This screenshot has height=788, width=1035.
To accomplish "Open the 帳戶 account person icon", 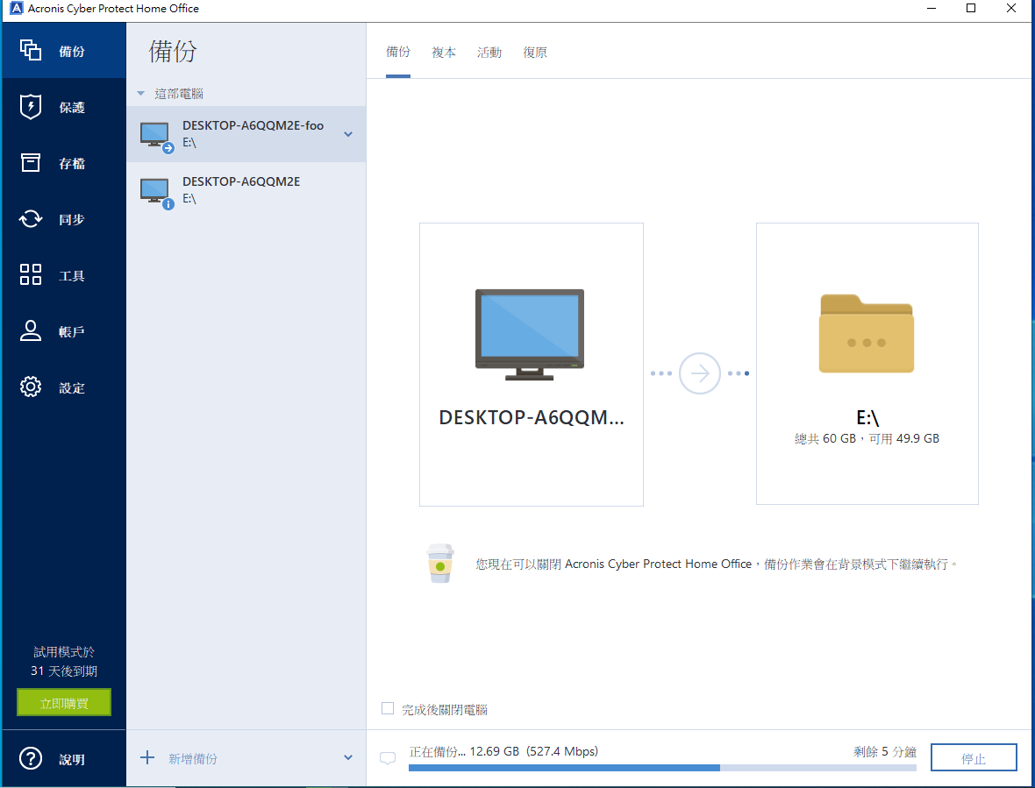I will pos(31,331).
